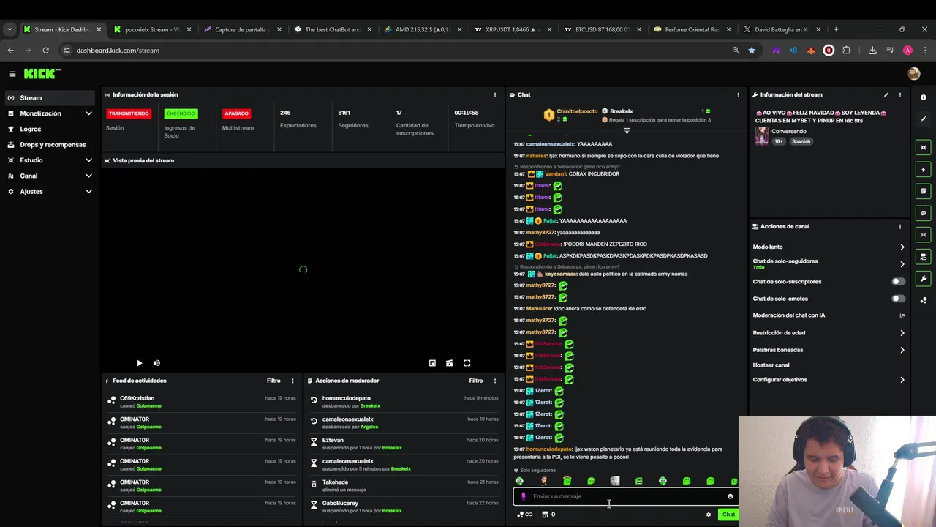Click the Kick logo
This screenshot has width=936, height=527.
[42, 74]
